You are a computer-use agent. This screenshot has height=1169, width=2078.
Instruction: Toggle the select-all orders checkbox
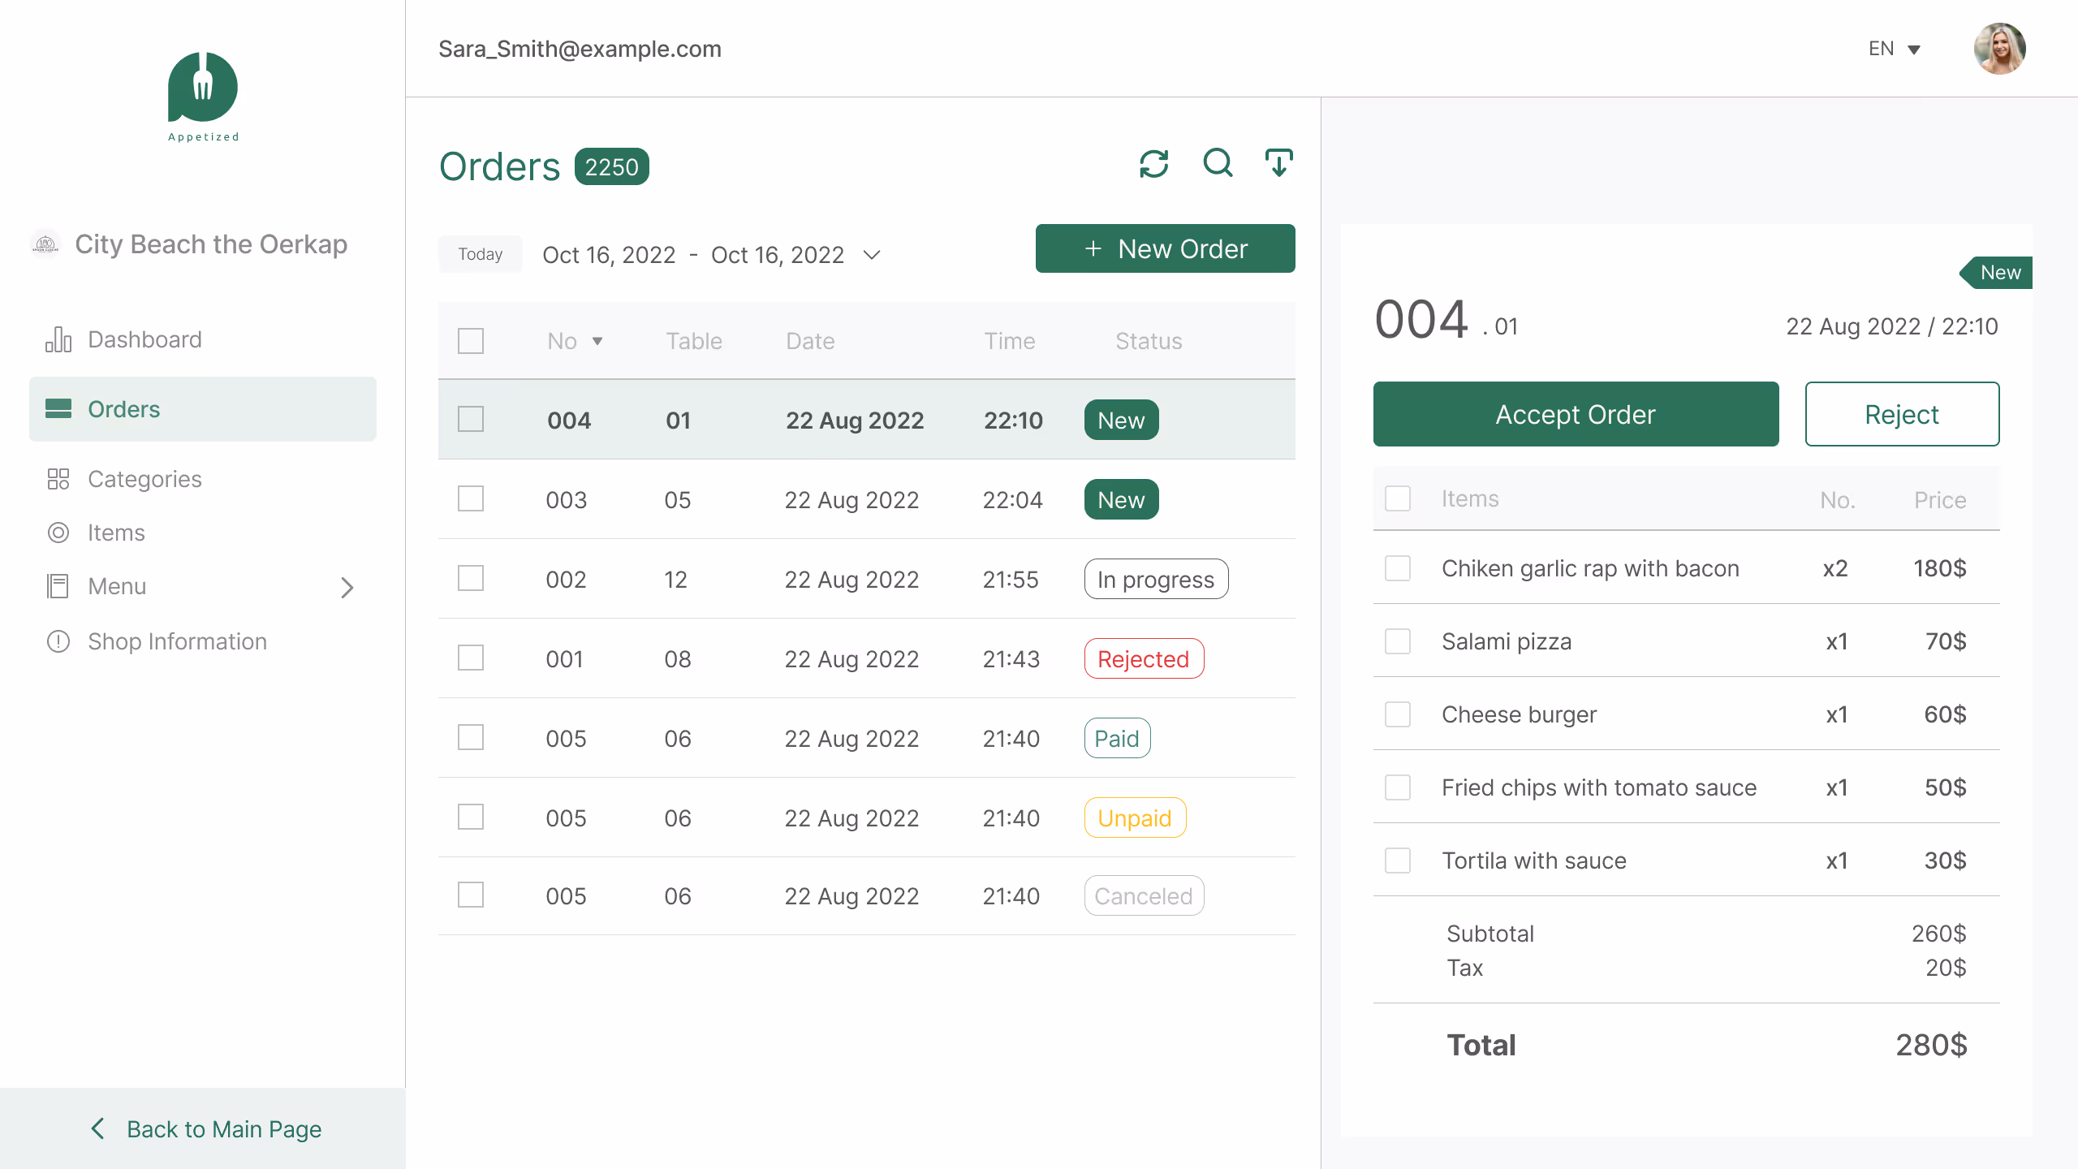click(471, 341)
